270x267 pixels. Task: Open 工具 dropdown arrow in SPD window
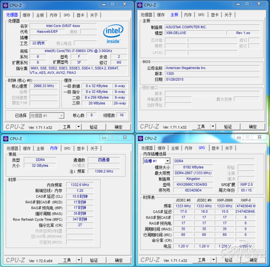[x=213, y=260]
